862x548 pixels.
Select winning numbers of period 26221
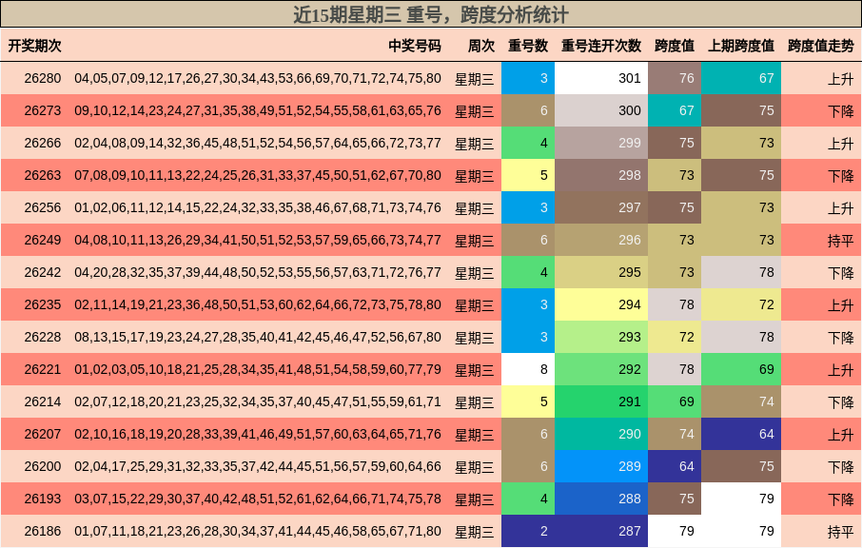[x=258, y=369]
